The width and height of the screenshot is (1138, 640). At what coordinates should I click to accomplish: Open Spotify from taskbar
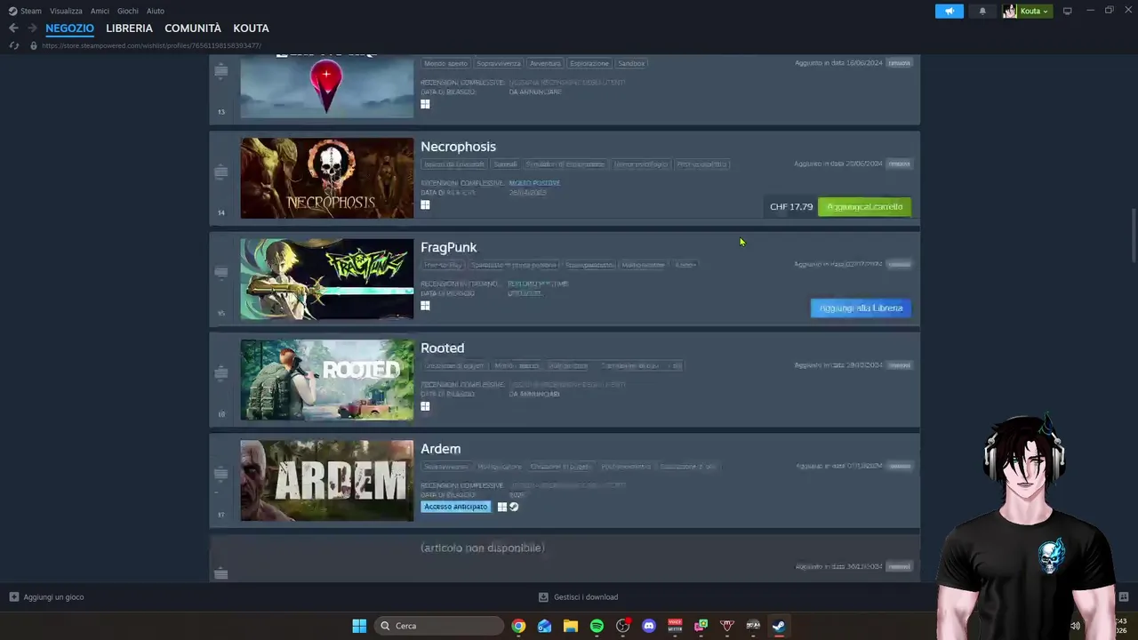point(597,626)
